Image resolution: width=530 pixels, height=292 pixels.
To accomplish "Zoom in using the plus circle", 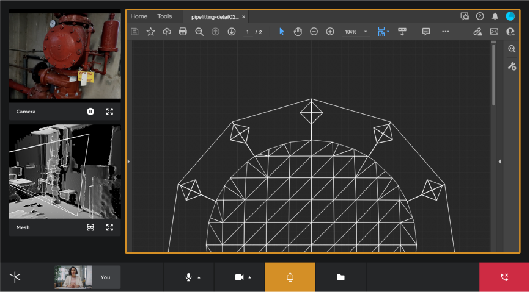I will coord(330,32).
